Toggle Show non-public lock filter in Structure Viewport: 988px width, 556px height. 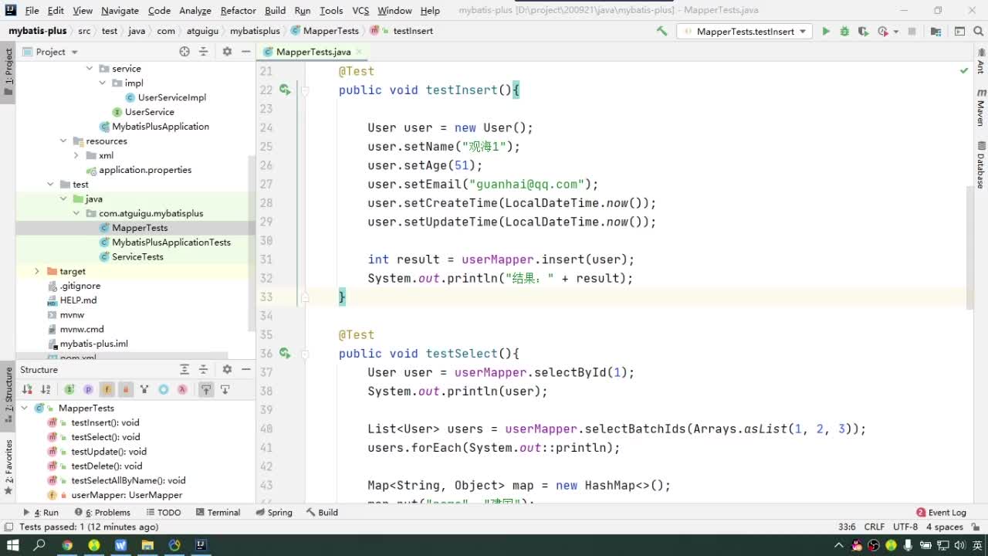(126, 390)
